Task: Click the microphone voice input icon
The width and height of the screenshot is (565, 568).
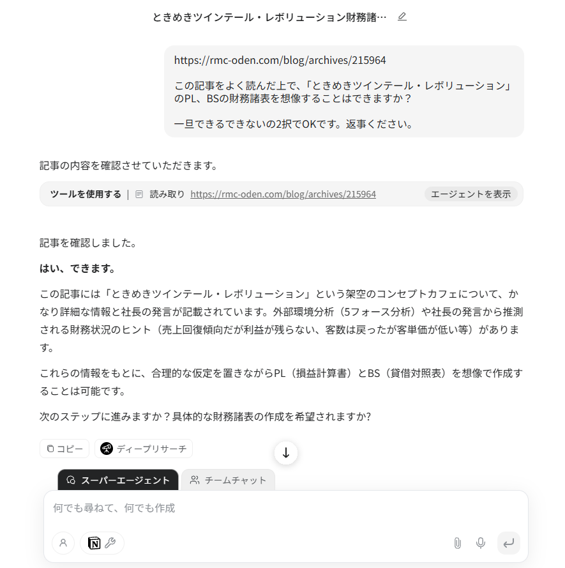Action: (x=481, y=543)
